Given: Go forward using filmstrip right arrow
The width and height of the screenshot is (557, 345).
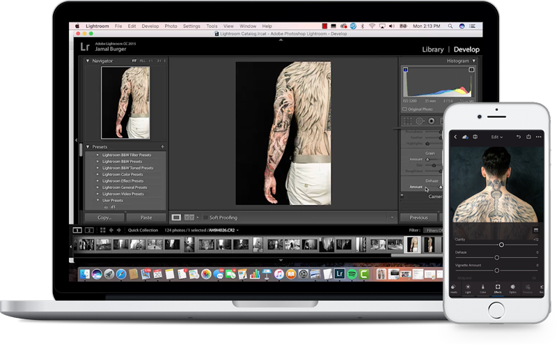Looking at the screenshot, I should tap(118, 230).
